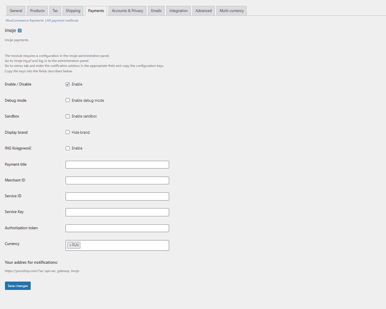Remove the PLN currency tag
This screenshot has width=386, height=309.
70,245
